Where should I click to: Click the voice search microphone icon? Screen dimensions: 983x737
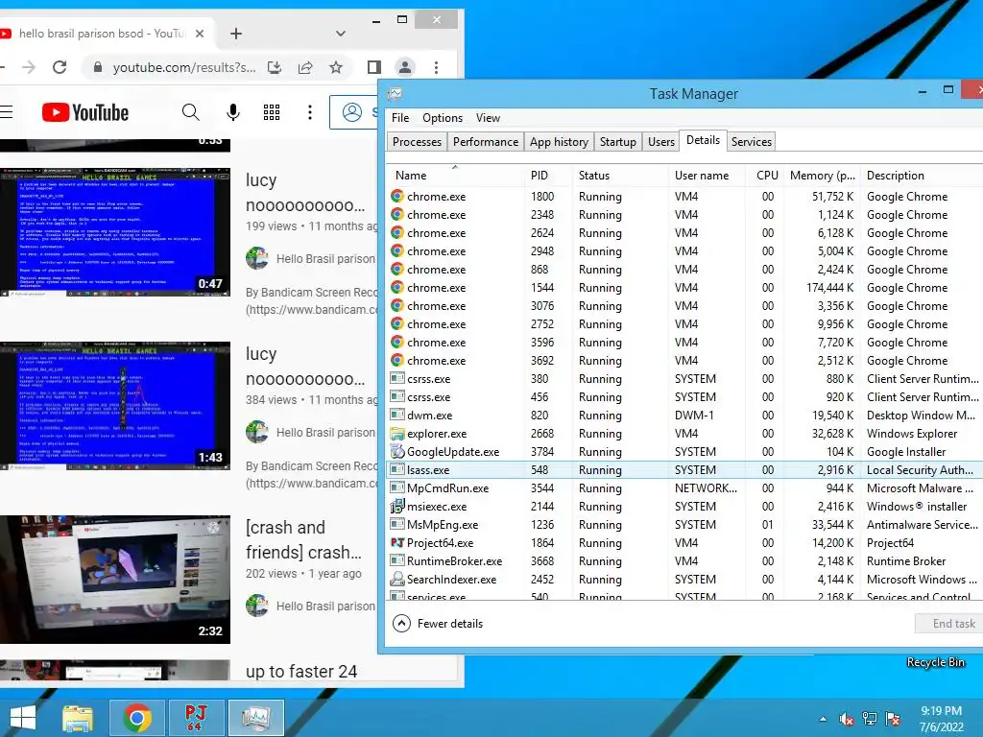coord(233,113)
